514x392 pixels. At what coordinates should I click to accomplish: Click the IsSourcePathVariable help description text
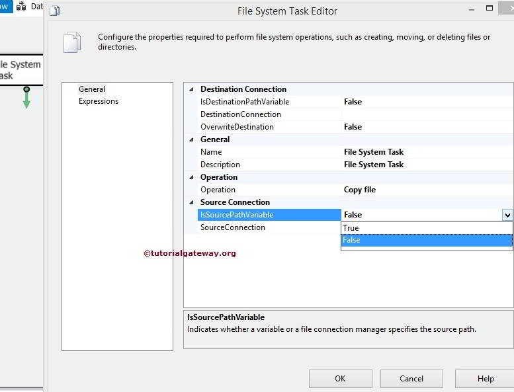(331, 329)
